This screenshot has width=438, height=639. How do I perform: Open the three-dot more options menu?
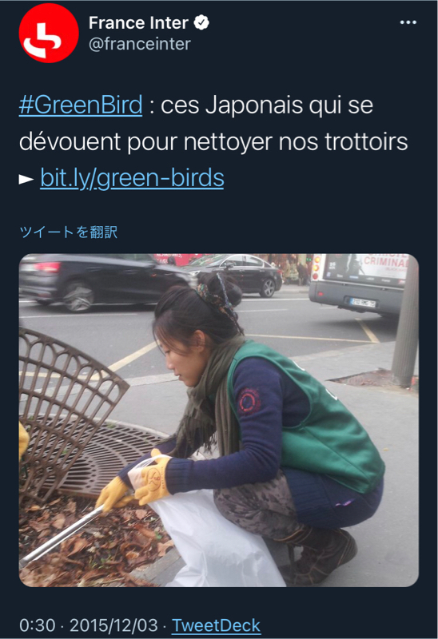(x=408, y=22)
